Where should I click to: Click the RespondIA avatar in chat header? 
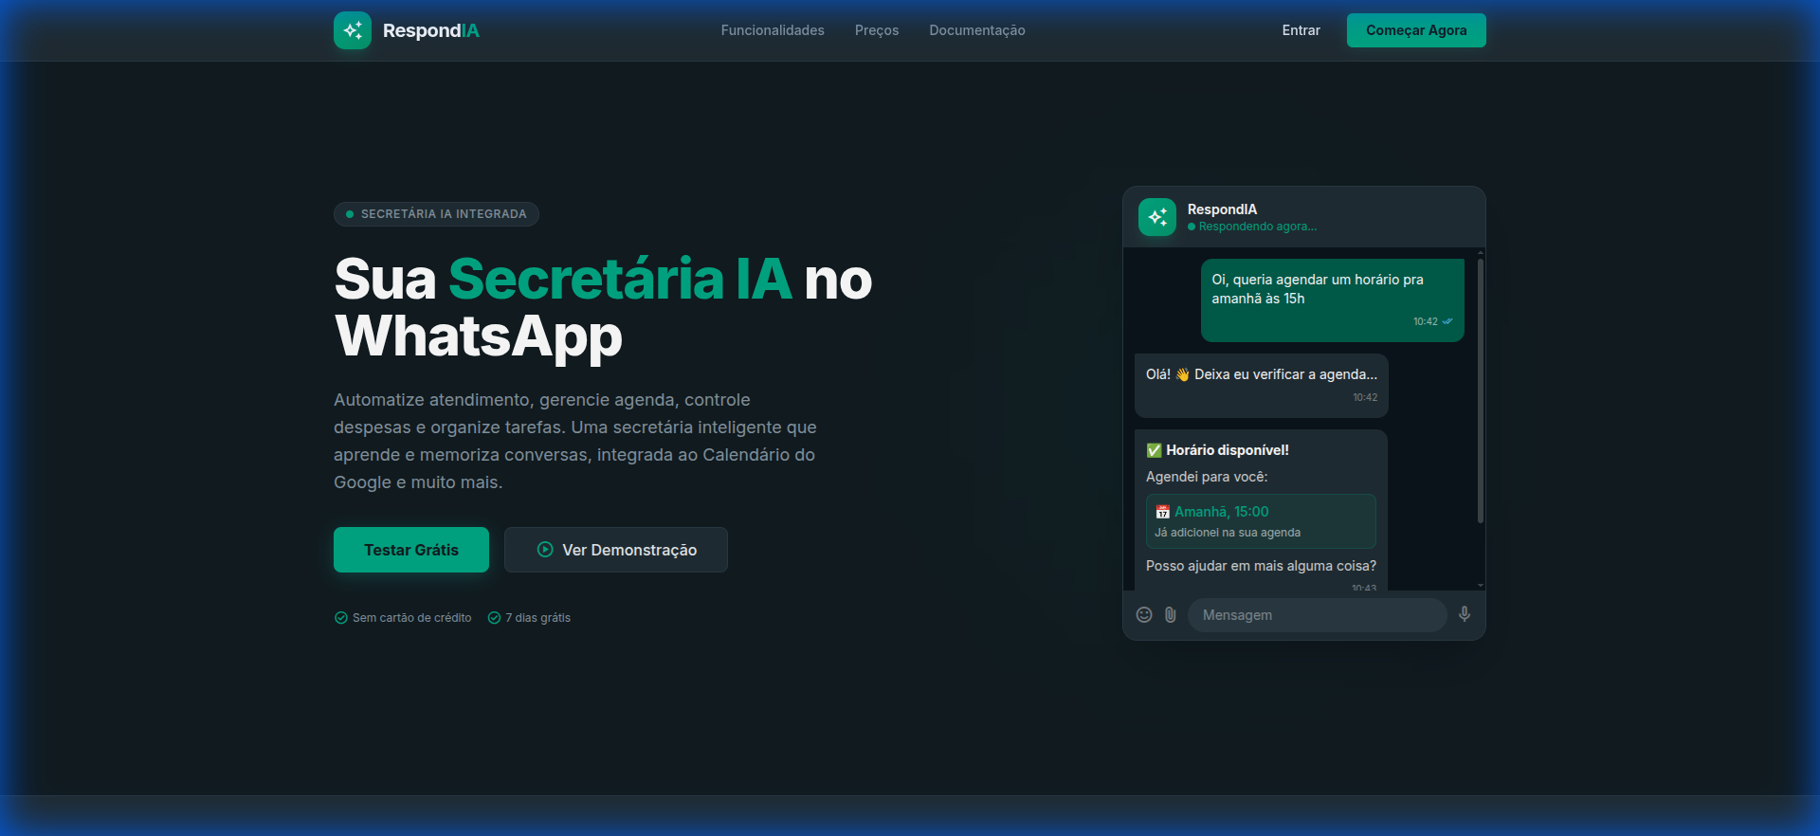(1156, 217)
